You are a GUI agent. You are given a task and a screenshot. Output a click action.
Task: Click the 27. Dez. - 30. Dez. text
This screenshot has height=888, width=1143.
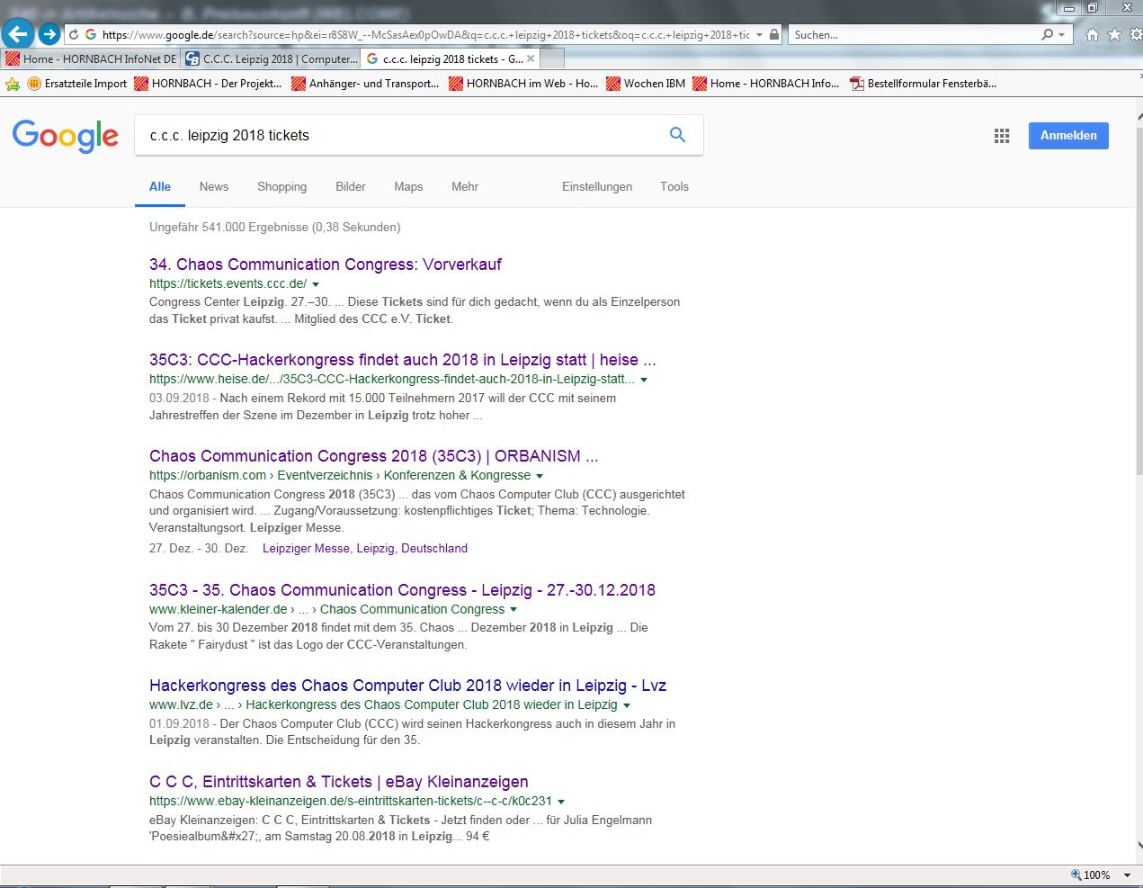click(199, 548)
